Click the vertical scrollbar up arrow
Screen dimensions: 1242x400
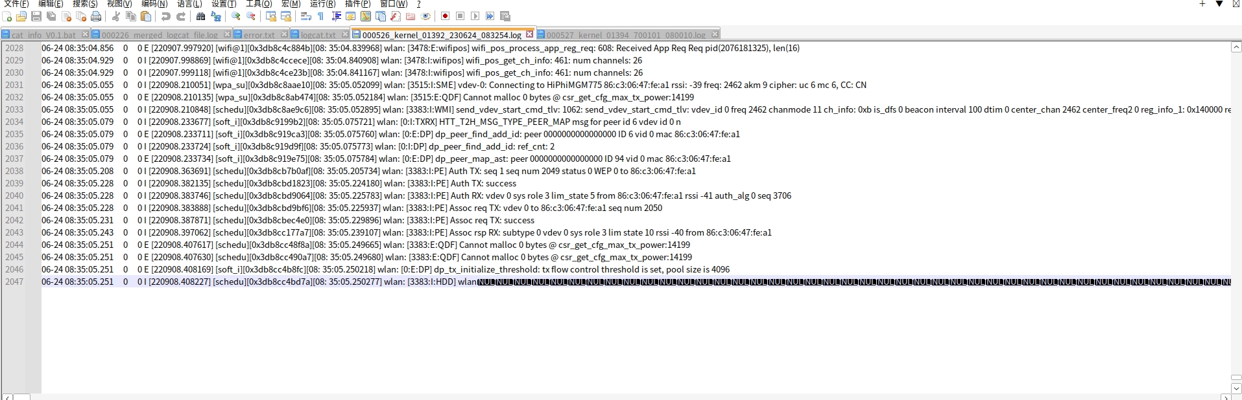coord(1236,47)
